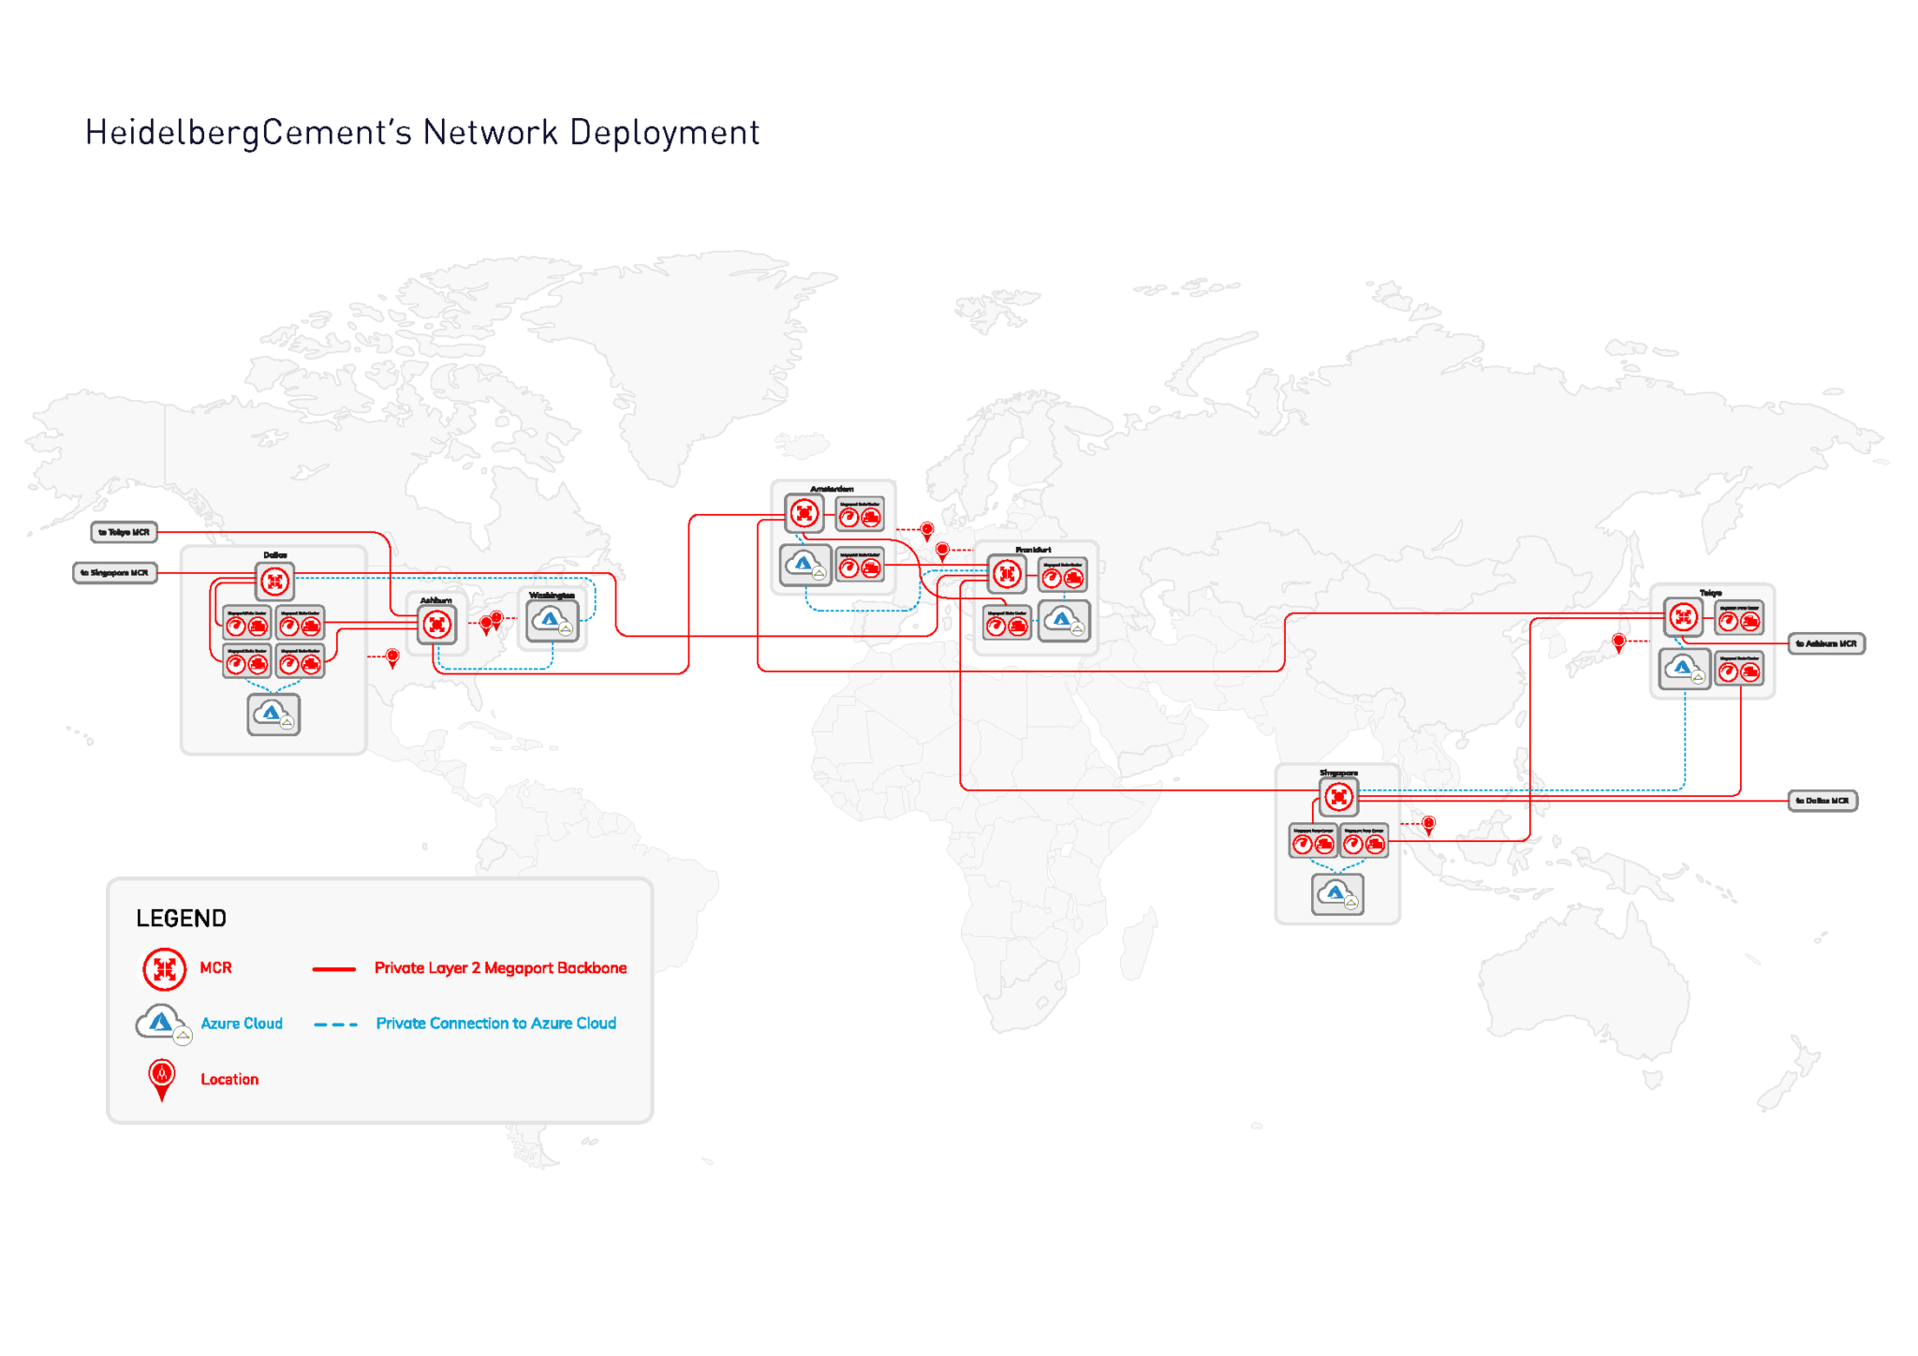
Task: Click the "to Singapore MCR" label
Action: coord(114,572)
